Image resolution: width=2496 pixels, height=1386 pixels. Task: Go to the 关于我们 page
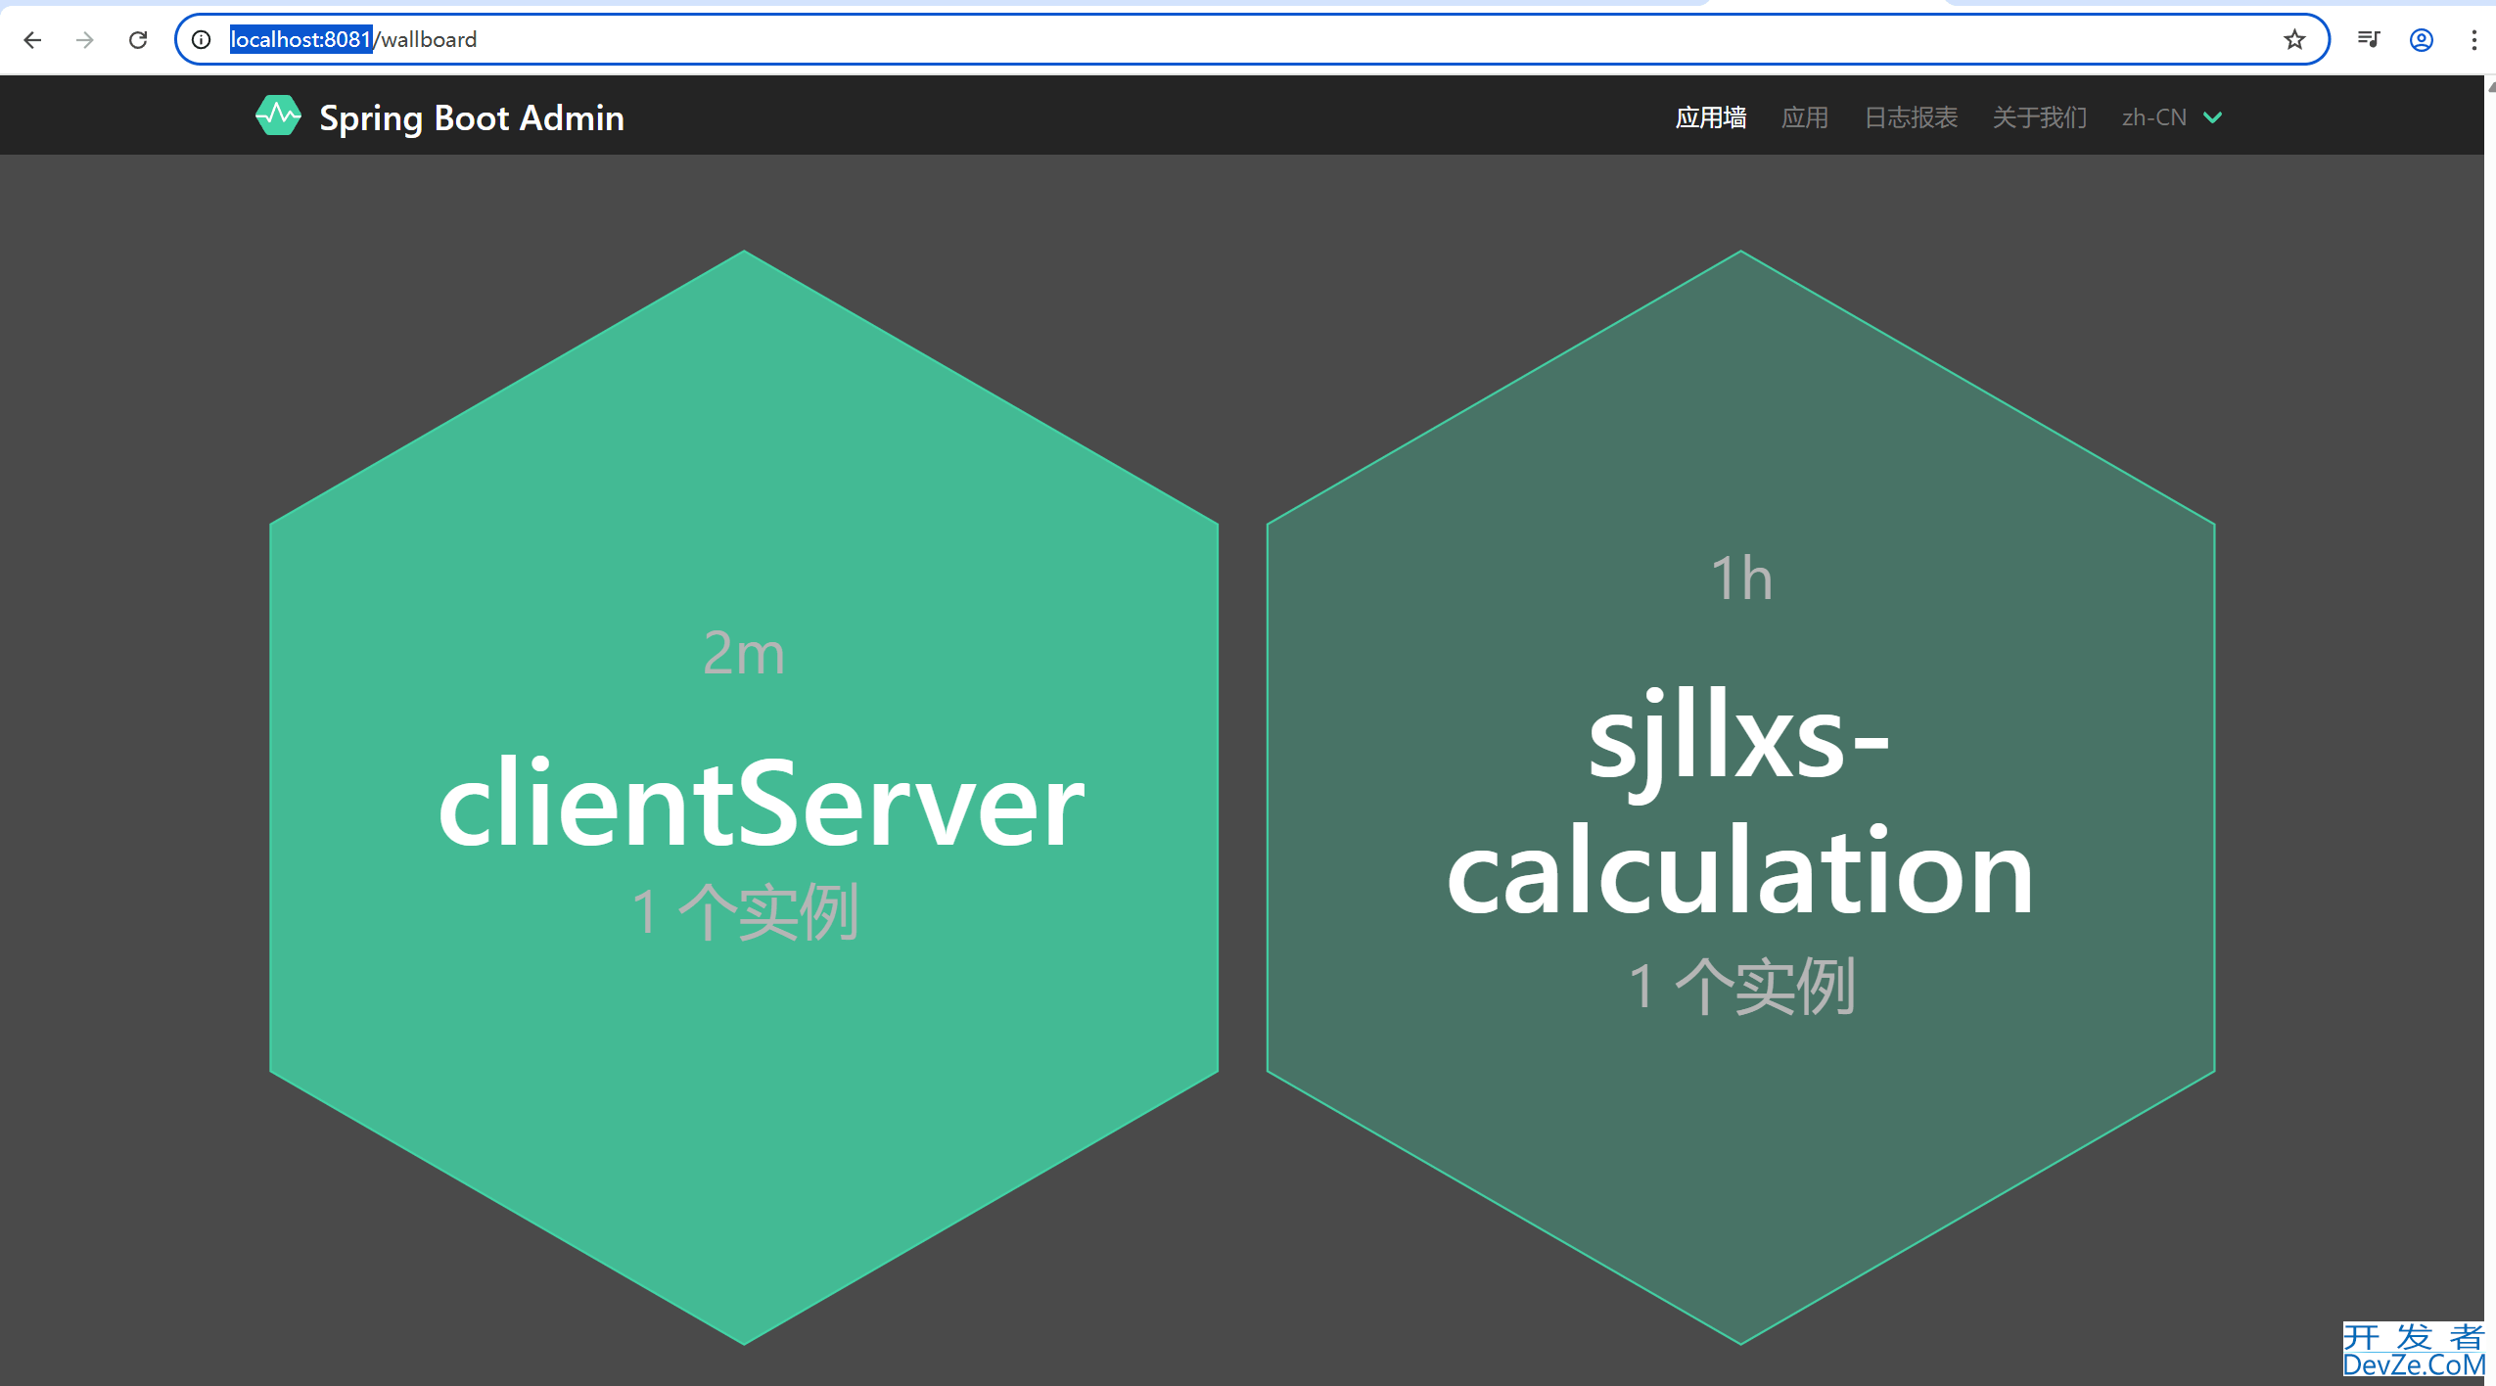coord(2039,117)
